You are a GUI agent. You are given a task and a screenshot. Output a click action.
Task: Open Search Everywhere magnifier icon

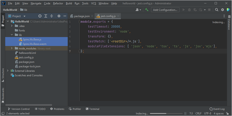(217, 10)
